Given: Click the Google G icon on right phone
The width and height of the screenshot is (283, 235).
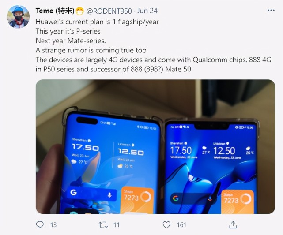Looking at the screenshot, I should 176,198.
